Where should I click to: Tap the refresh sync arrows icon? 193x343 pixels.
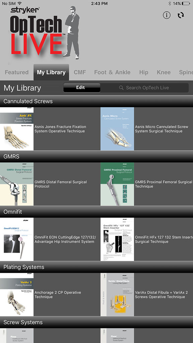click(x=181, y=15)
